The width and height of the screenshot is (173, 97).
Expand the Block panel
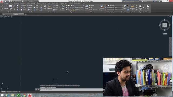coord(92,12)
